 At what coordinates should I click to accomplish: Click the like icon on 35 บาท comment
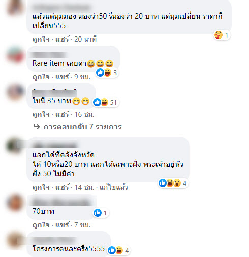97,102
